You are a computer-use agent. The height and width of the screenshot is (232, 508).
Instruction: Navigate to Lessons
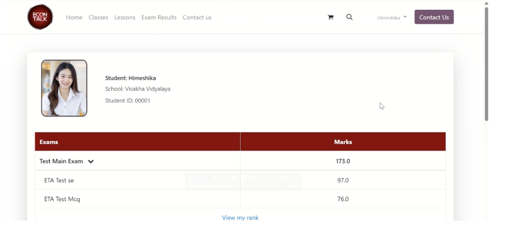(125, 18)
